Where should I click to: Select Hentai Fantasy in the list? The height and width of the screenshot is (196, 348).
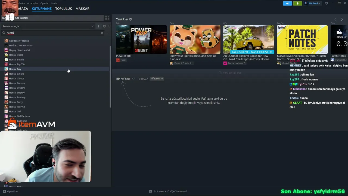[55, 97]
